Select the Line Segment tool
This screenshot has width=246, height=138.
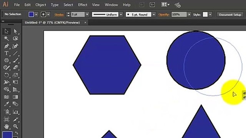[15, 53]
